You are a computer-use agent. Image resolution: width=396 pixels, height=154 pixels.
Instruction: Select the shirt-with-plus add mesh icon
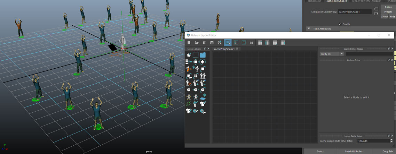pos(189,111)
